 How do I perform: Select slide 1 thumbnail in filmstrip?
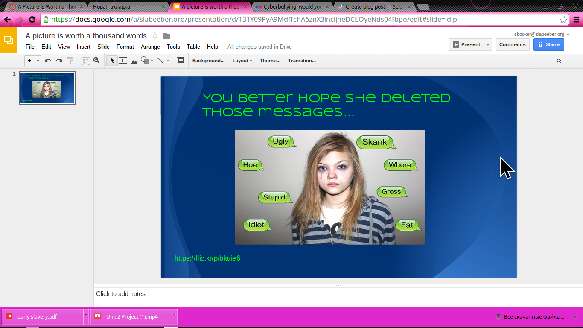(47, 88)
